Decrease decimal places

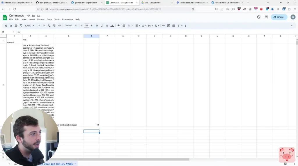point(49,26)
